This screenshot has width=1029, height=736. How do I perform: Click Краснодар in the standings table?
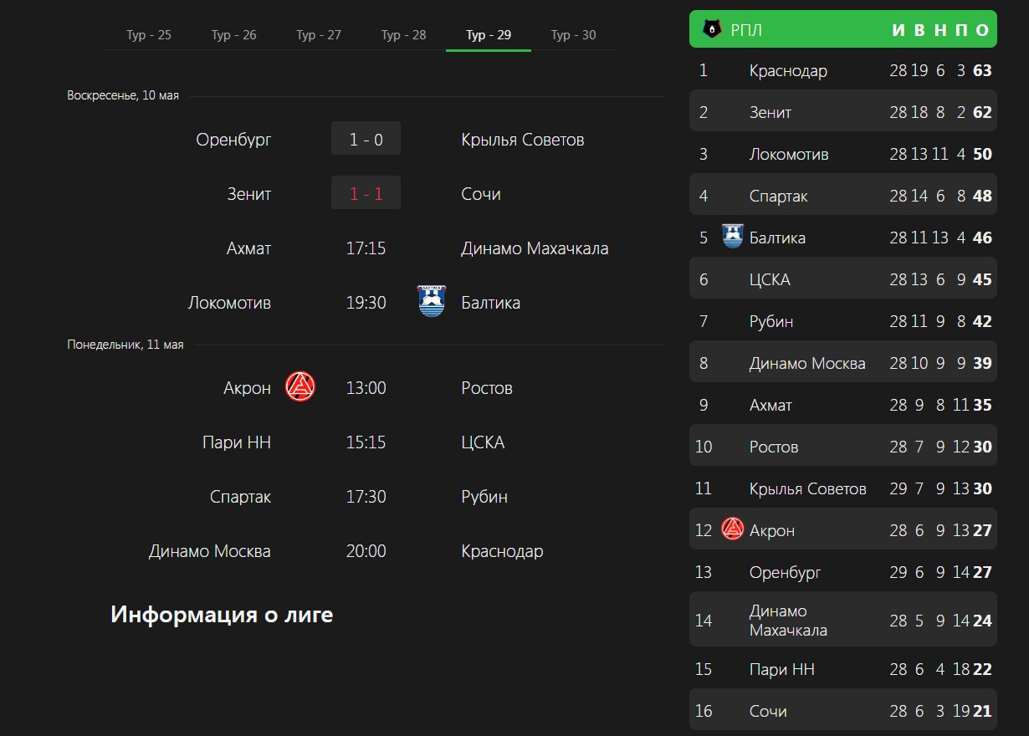[788, 70]
